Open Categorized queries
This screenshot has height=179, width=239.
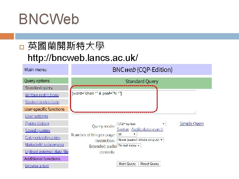(43, 138)
